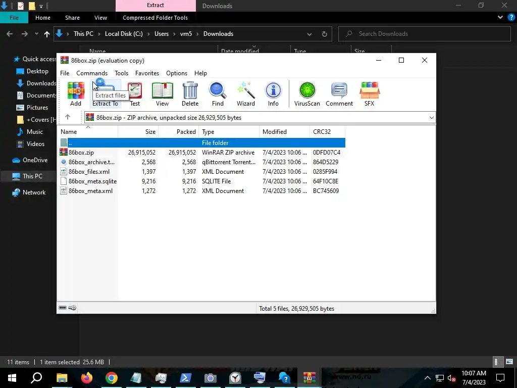
Task: Open the Help menu in WinRAR
Action: (x=200, y=73)
